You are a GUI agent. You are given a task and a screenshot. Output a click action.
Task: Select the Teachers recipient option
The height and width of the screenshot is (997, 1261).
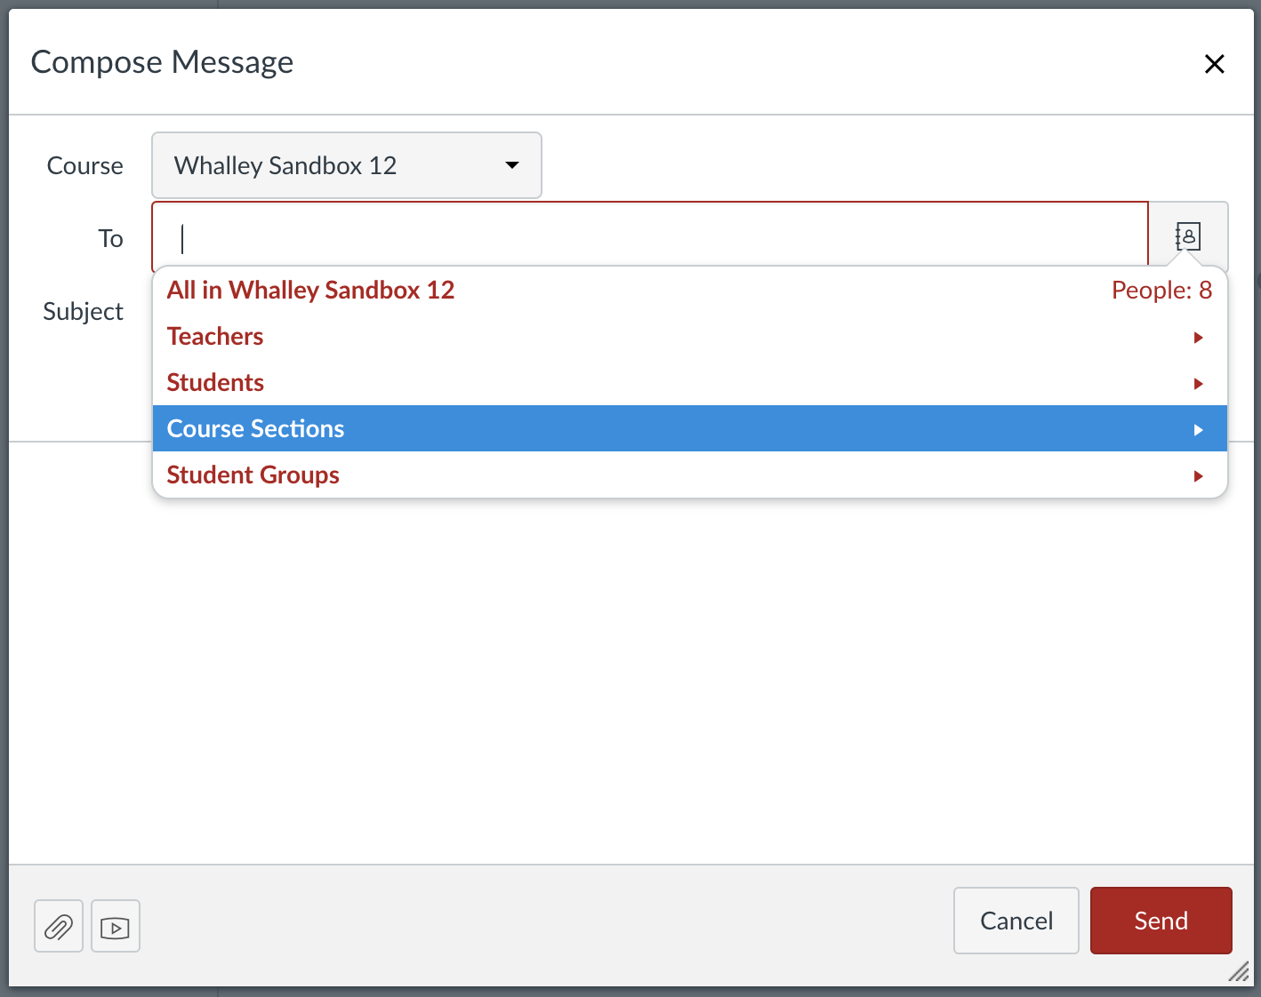tap(215, 336)
